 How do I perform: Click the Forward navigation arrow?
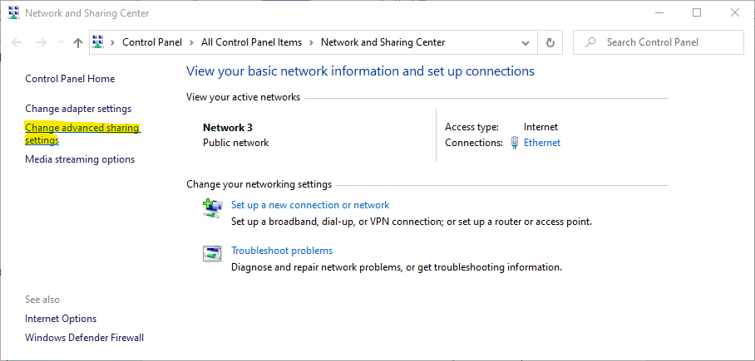tap(41, 42)
